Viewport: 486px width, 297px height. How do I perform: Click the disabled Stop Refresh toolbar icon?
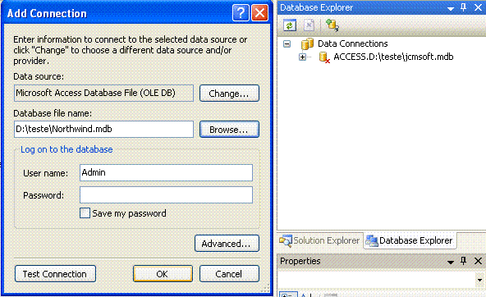coord(309,25)
